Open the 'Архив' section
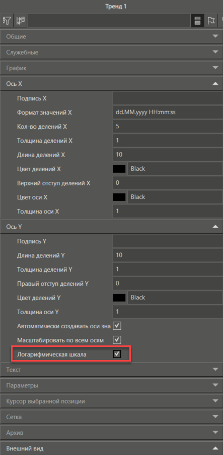 (111, 433)
